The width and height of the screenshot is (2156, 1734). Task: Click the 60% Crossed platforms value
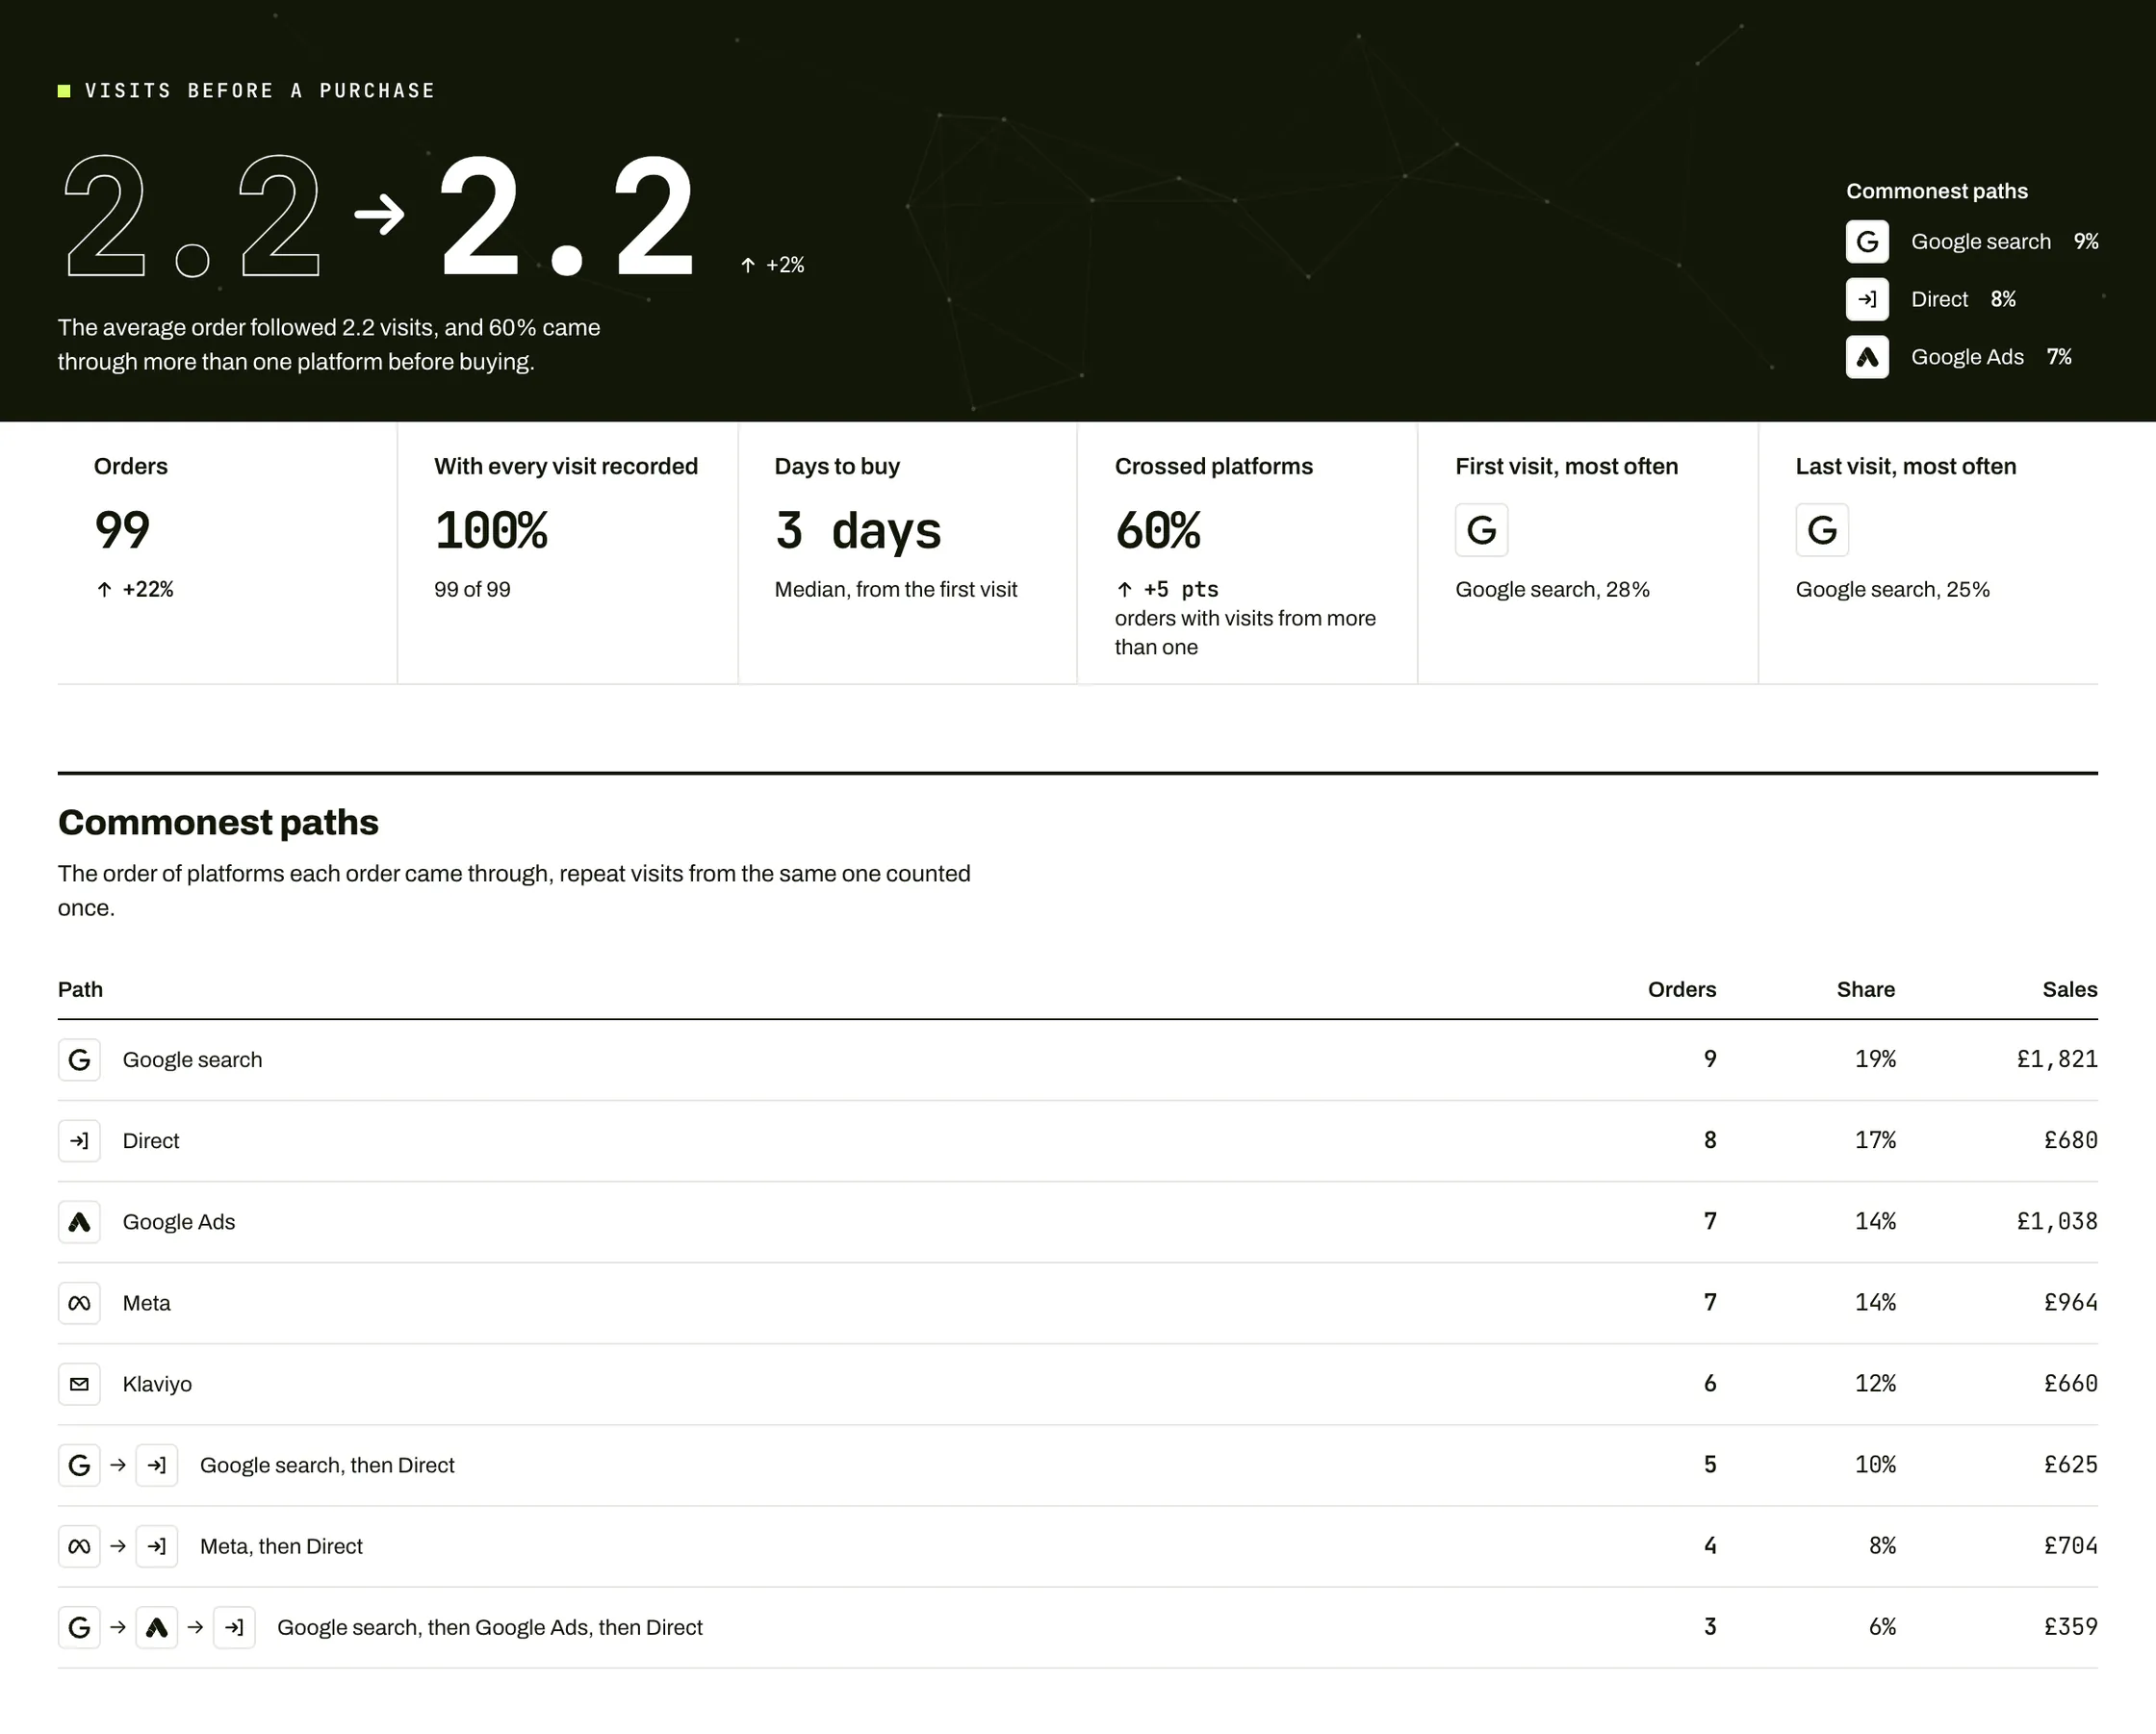[1158, 530]
